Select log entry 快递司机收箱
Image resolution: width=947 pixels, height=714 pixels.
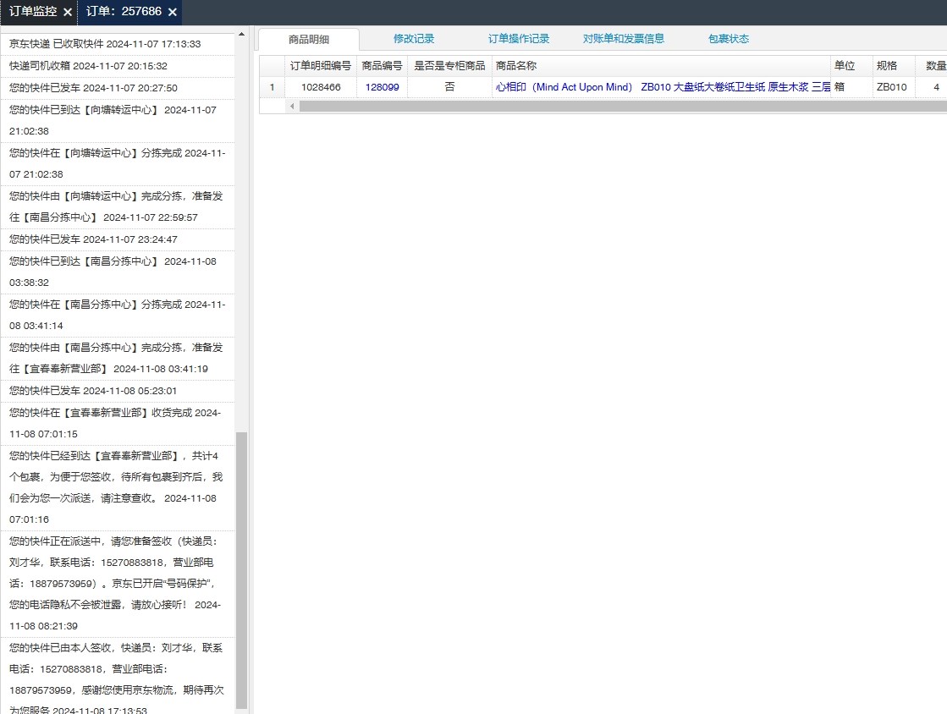118,66
